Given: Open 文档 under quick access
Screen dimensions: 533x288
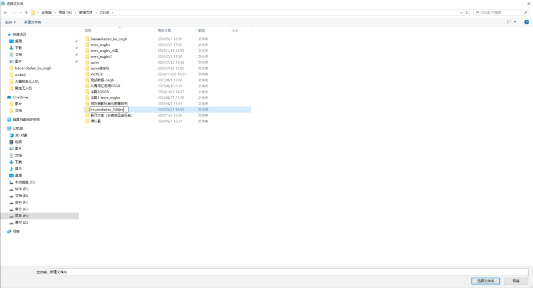Looking at the screenshot, I should click(18, 55).
